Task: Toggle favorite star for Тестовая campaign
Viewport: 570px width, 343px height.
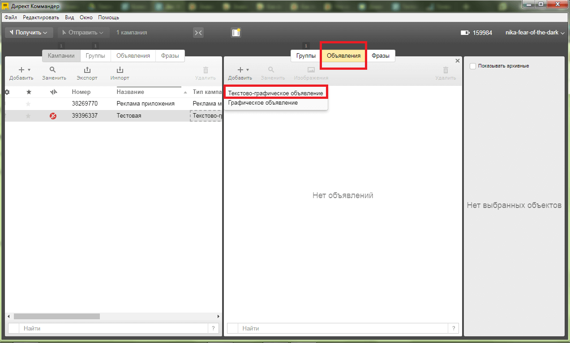Action: [x=29, y=116]
